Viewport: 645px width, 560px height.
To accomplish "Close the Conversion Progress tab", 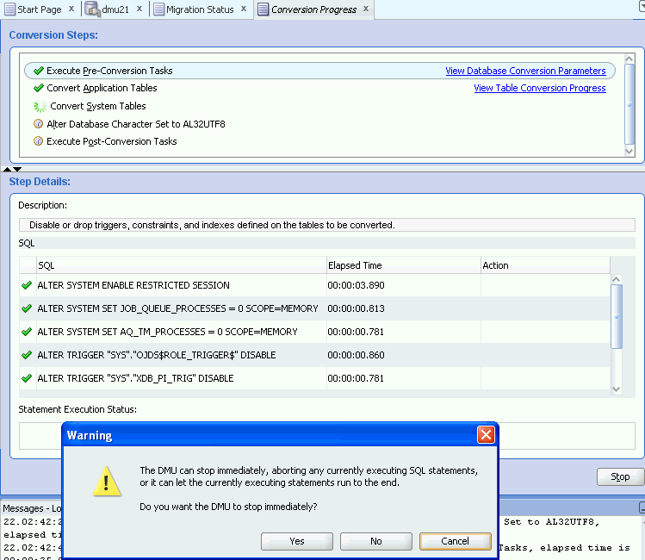I will click(x=366, y=9).
